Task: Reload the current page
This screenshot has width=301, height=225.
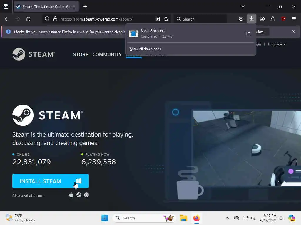Action: (28, 19)
